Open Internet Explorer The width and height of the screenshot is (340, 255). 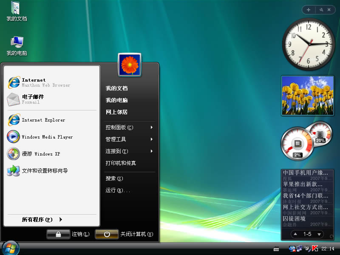[42, 120]
